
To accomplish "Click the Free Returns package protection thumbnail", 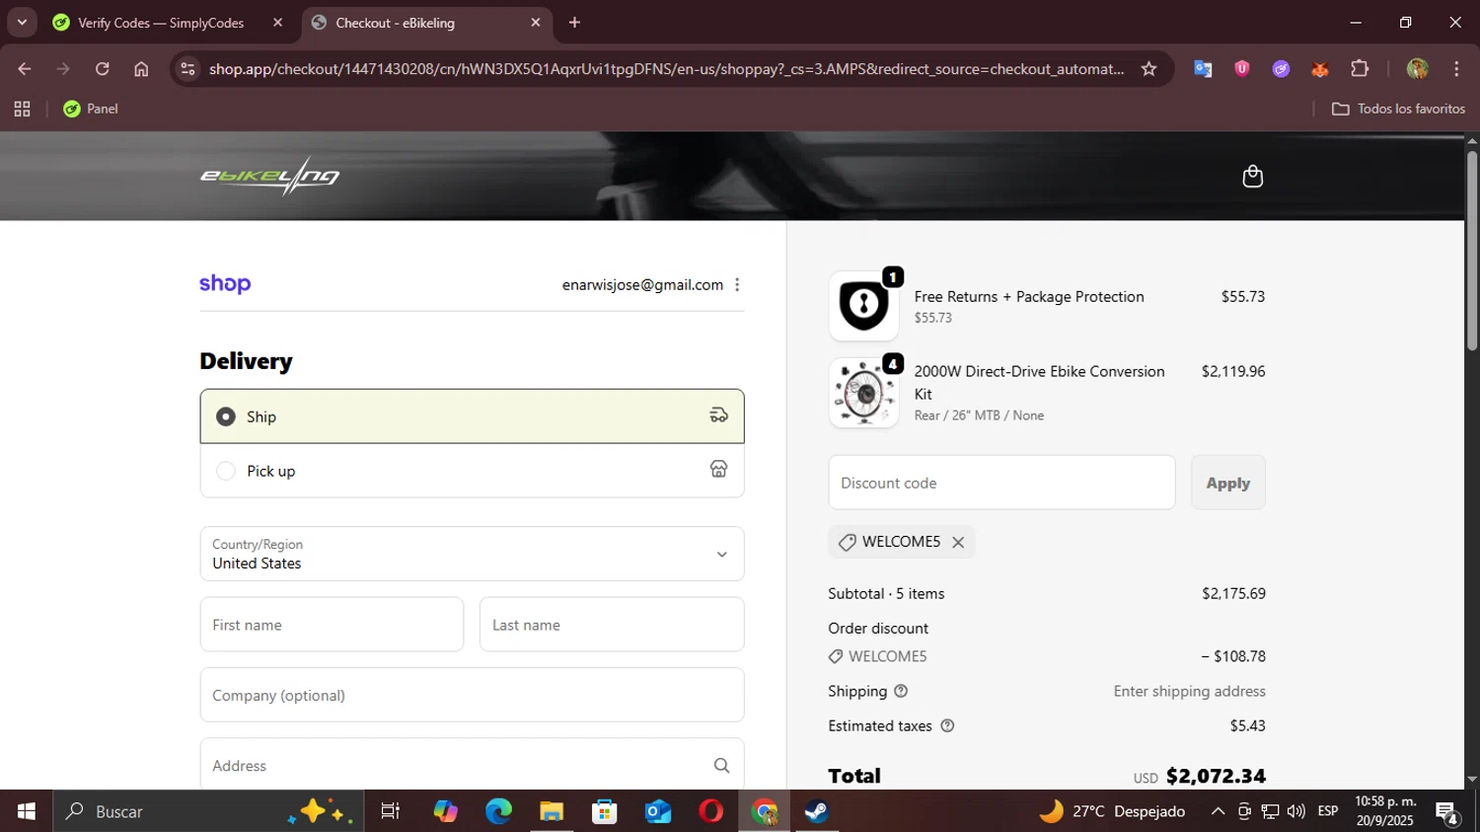I will 863,306.
